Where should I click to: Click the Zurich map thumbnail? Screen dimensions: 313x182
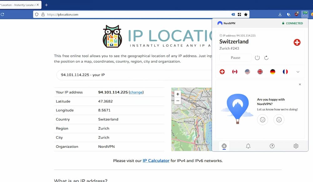(192, 119)
